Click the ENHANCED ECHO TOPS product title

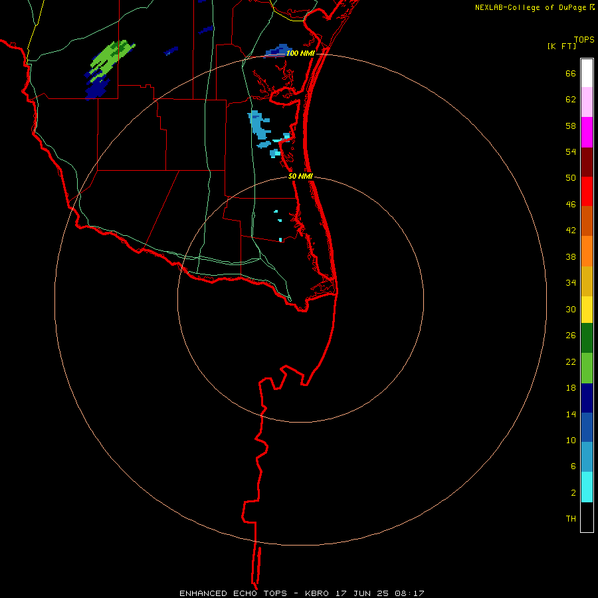tap(233, 593)
